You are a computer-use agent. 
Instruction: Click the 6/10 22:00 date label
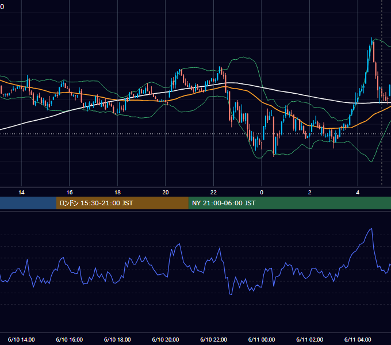[213, 339]
